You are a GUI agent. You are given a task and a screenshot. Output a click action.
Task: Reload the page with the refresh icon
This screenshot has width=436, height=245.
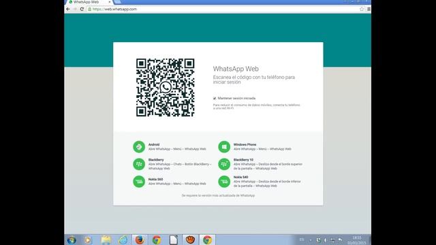pyautogui.click(x=82, y=9)
